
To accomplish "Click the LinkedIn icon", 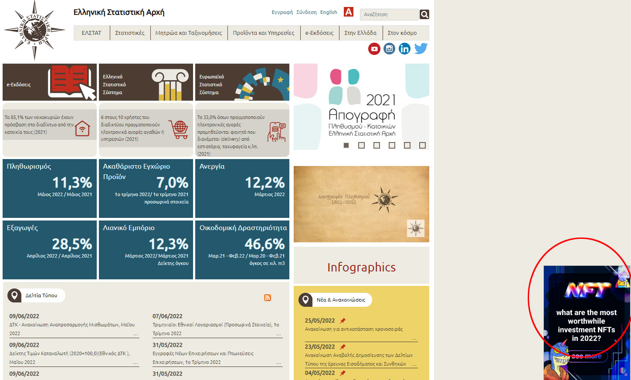I will point(404,49).
